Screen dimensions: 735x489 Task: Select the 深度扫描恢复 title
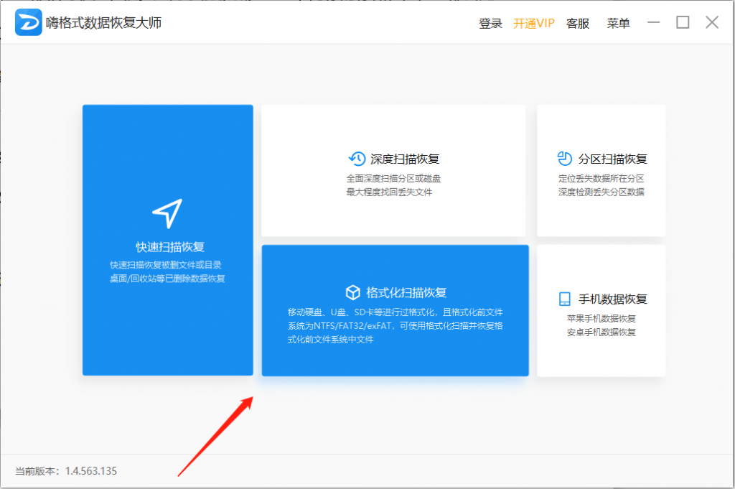[x=405, y=159]
